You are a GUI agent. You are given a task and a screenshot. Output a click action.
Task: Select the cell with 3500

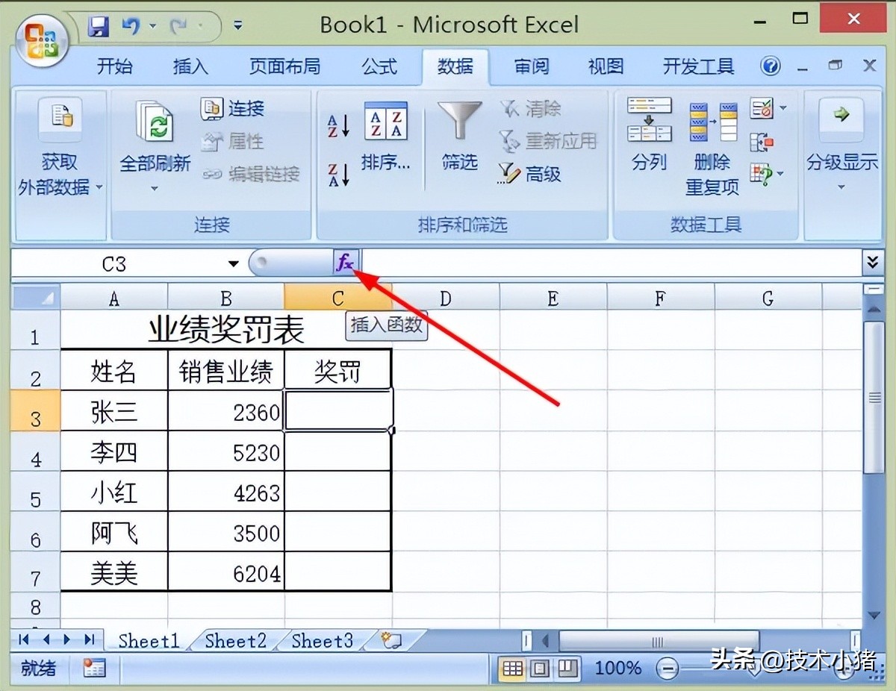tap(226, 532)
